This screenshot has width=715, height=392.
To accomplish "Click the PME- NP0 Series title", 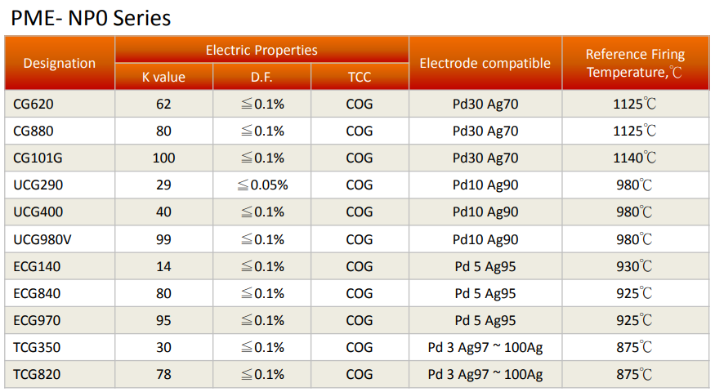I will (x=91, y=19).
